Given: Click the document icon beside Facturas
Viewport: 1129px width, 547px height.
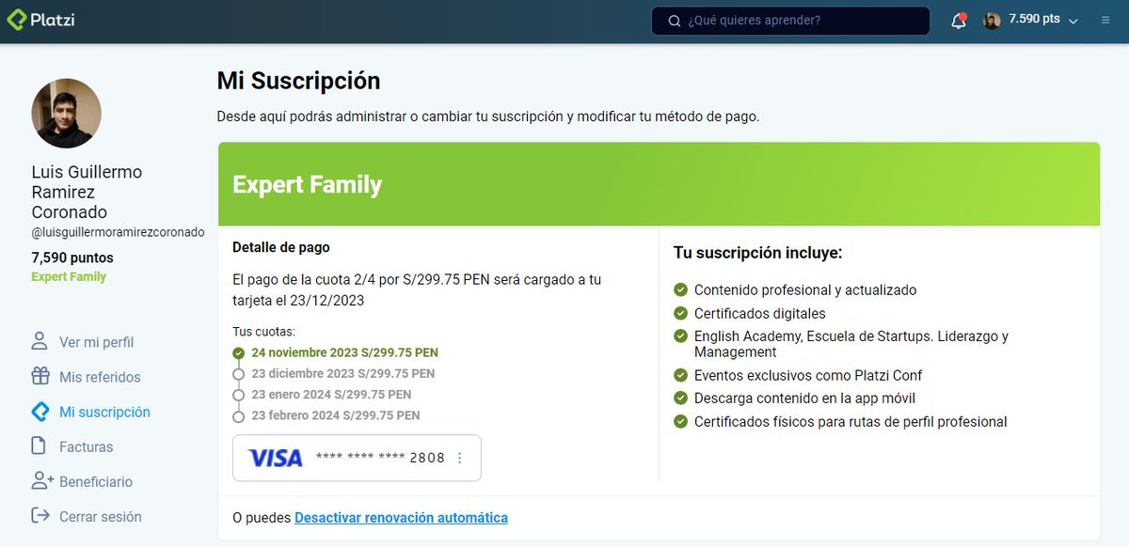Looking at the screenshot, I should click(x=40, y=445).
